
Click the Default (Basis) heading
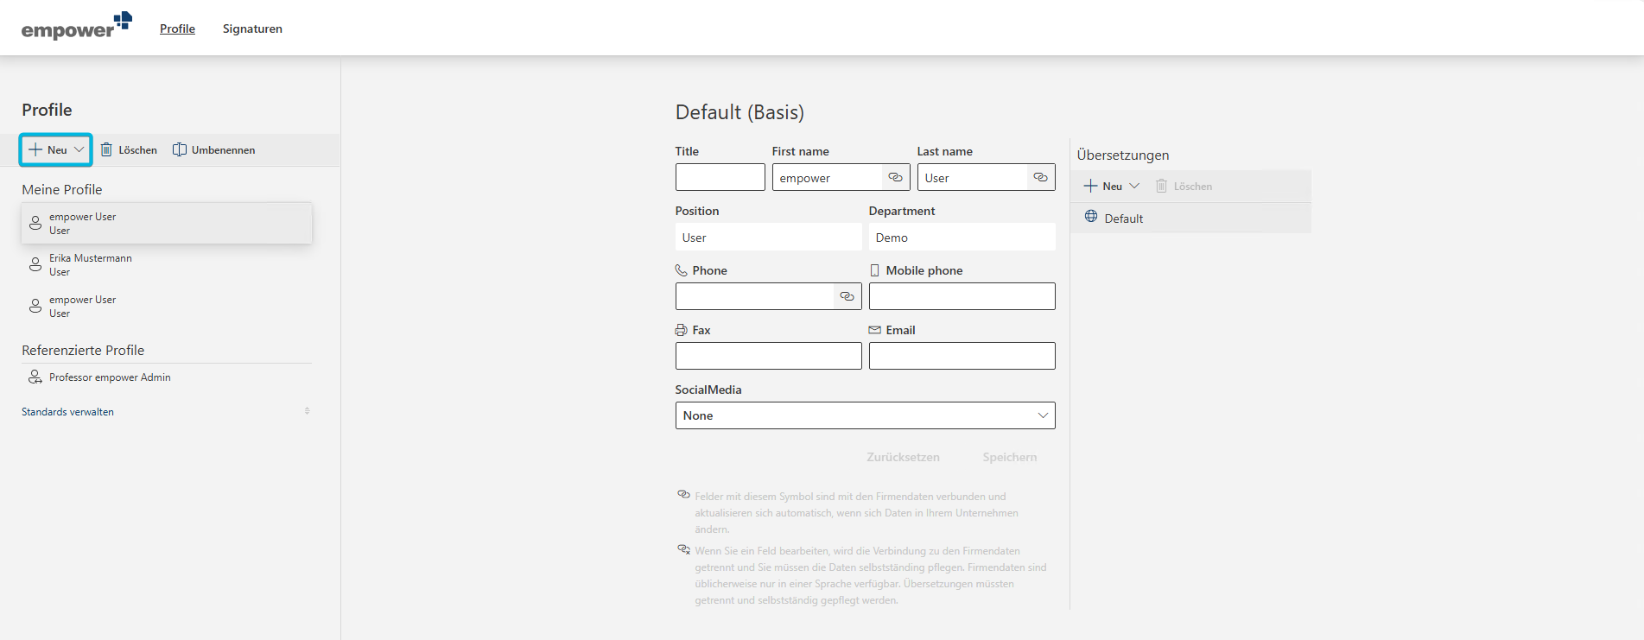[739, 112]
